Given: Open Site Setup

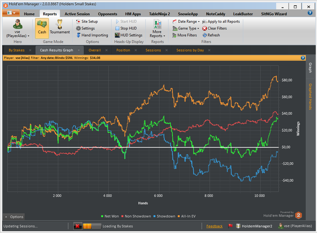Looking at the screenshot, I should coord(87,21).
